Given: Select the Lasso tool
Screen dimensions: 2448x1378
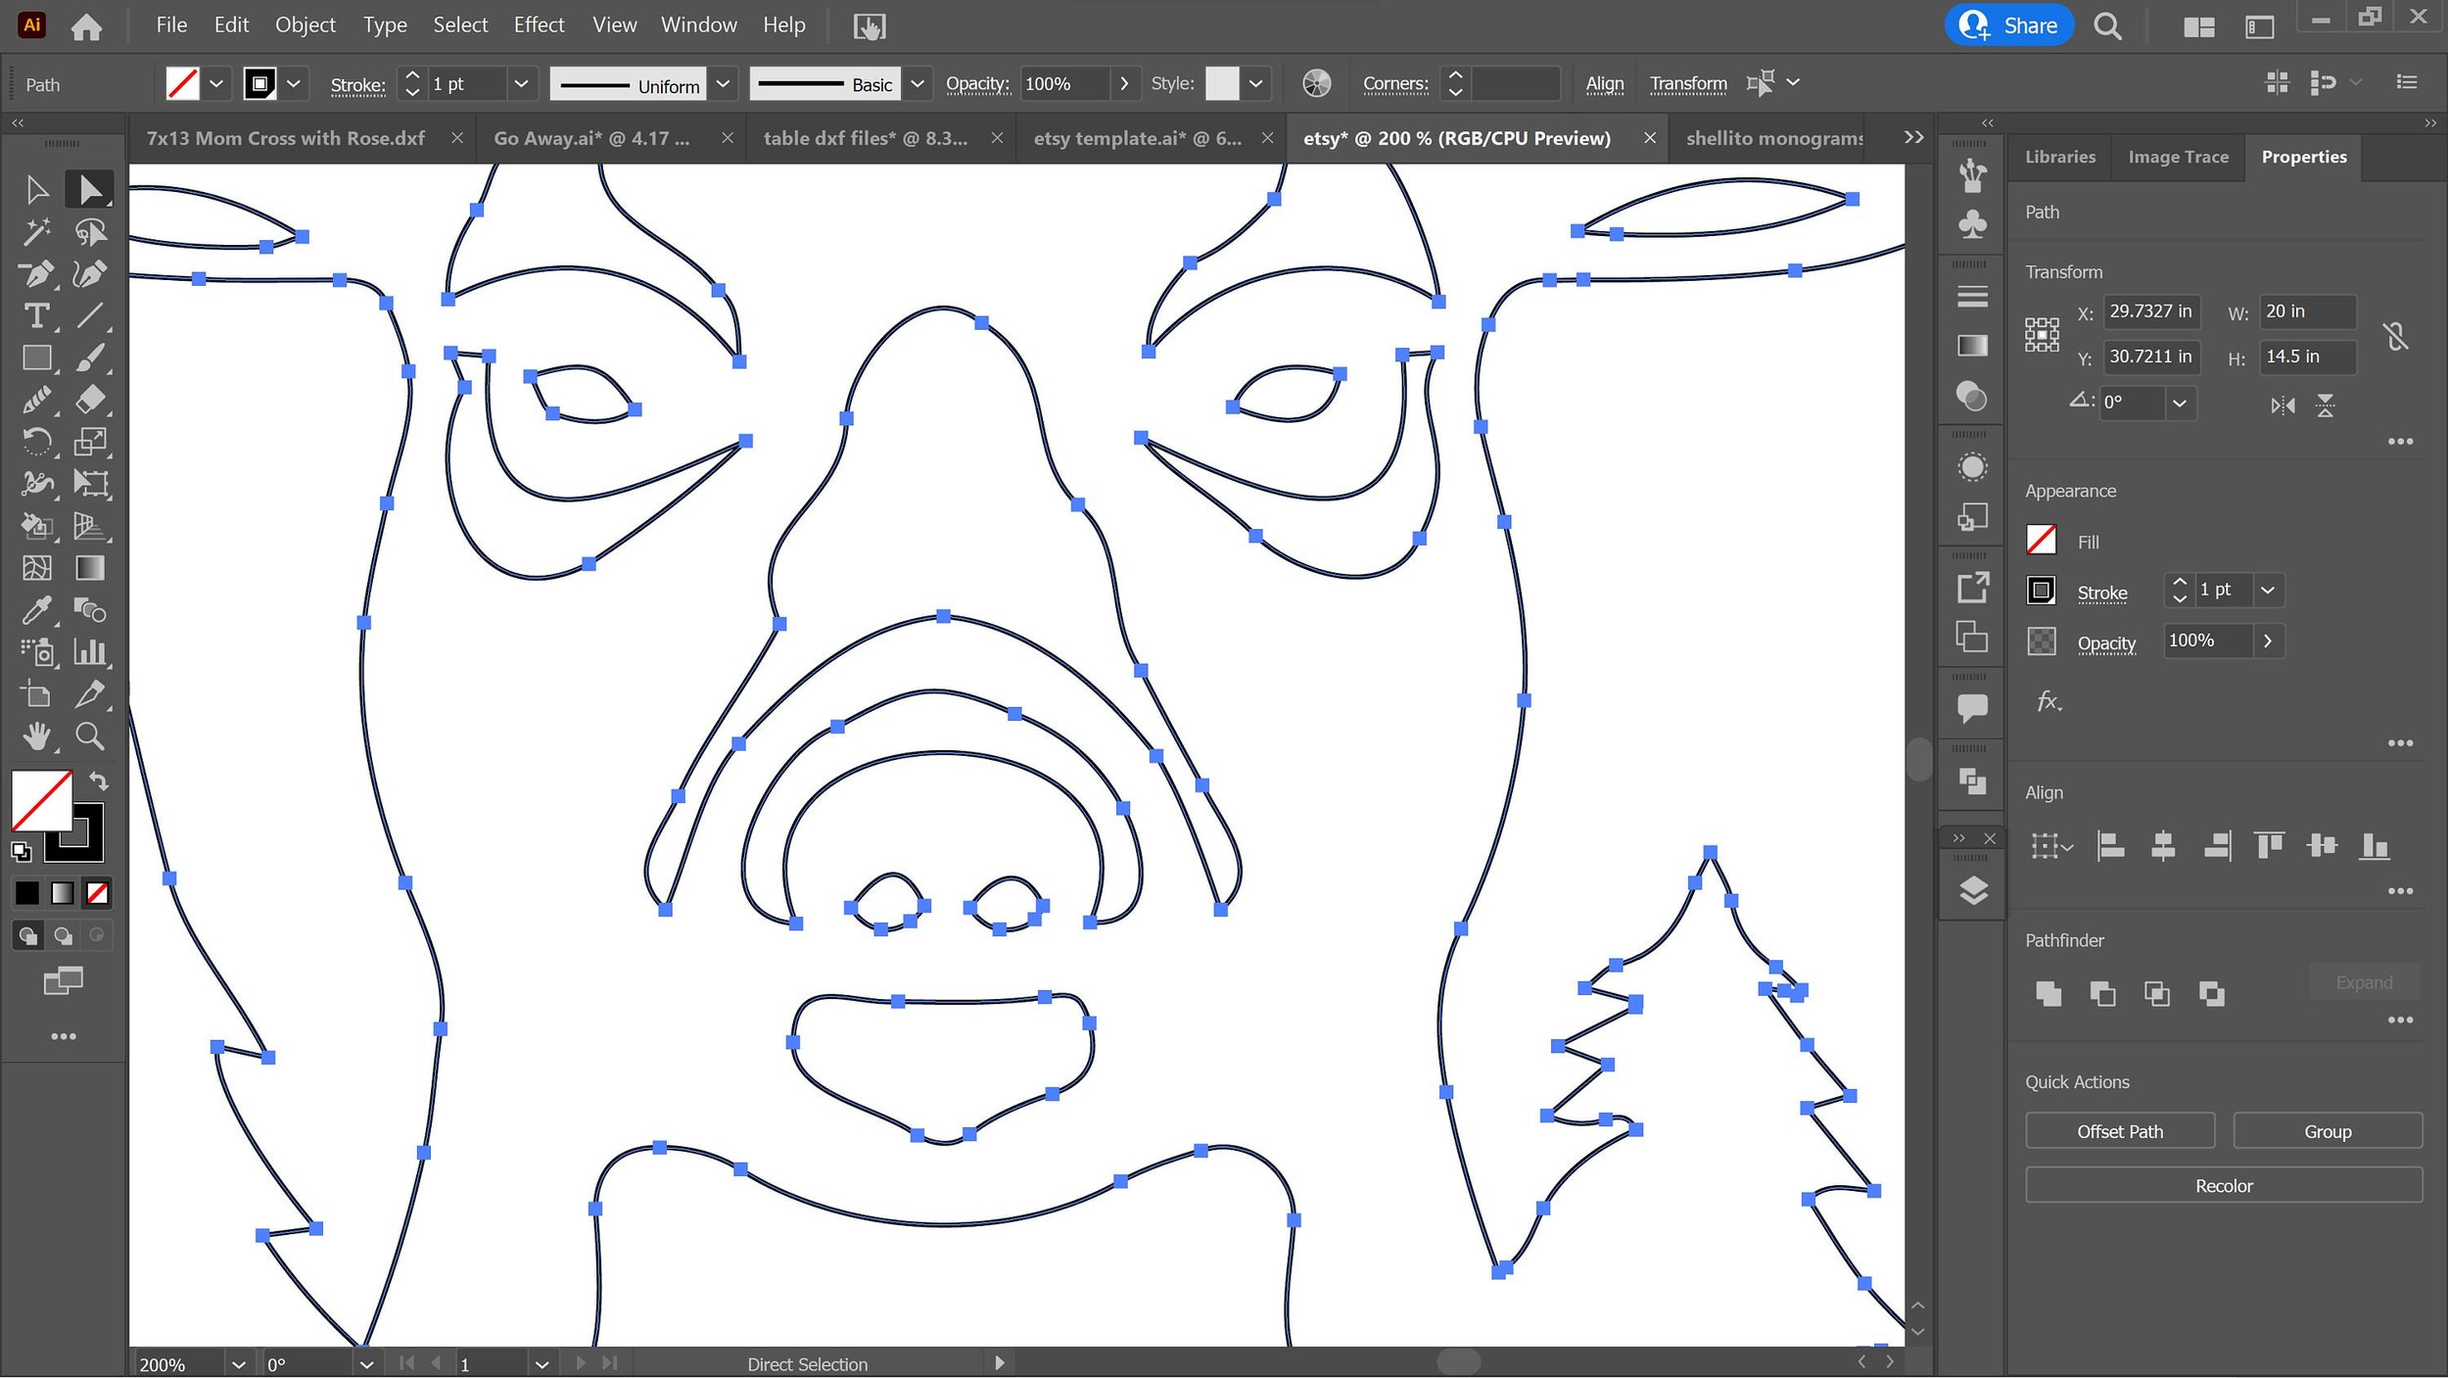Looking at the screenshot, I should tap(90, 231).
